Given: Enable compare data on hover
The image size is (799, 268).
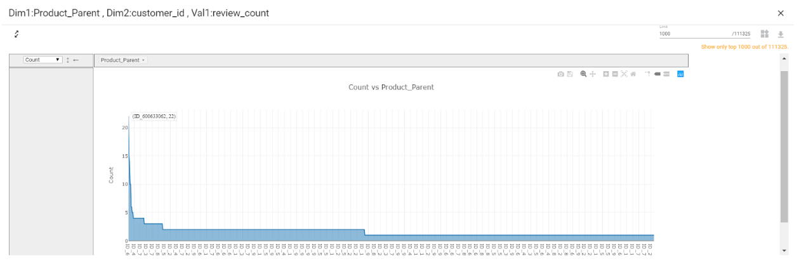Looking at the screenshot, I should [x=666, y=74].
